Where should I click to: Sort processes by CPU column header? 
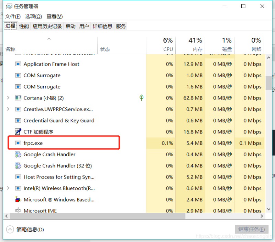tap(161, 45)
